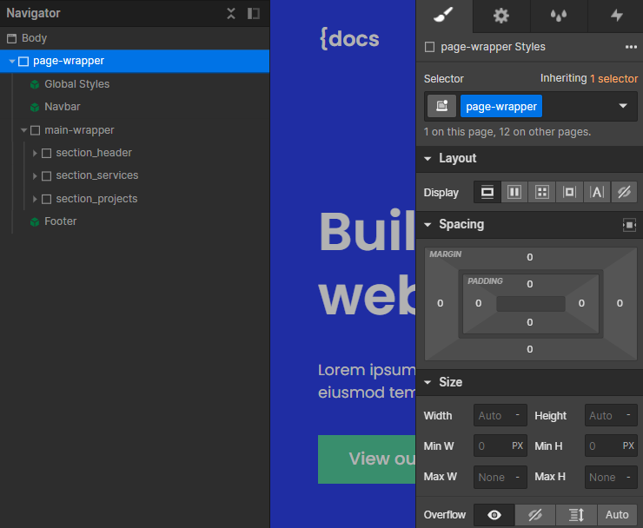Open the Interactions lightning bolt tab

point(616,16)
